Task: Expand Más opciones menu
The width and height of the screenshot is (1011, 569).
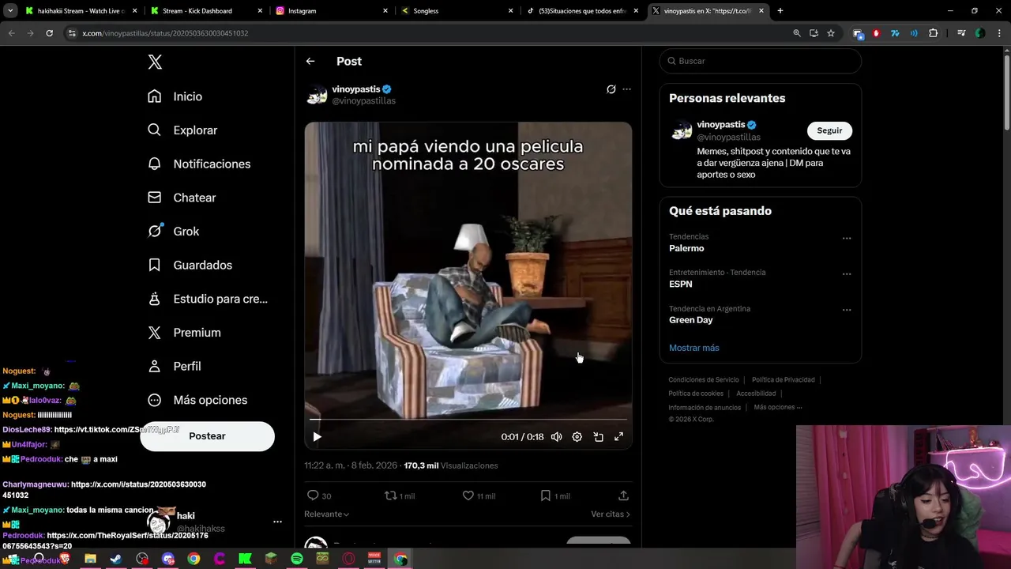Action: 197,400
